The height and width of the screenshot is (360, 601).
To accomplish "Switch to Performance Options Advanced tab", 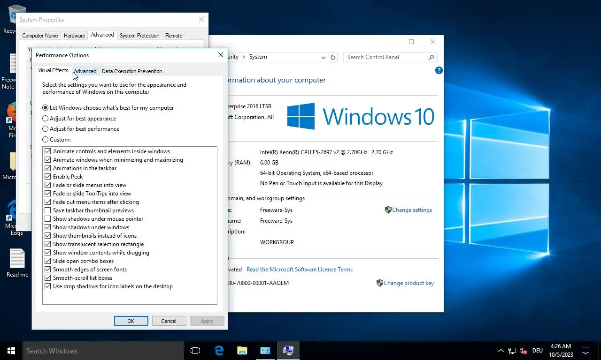I will click(85, 71).
